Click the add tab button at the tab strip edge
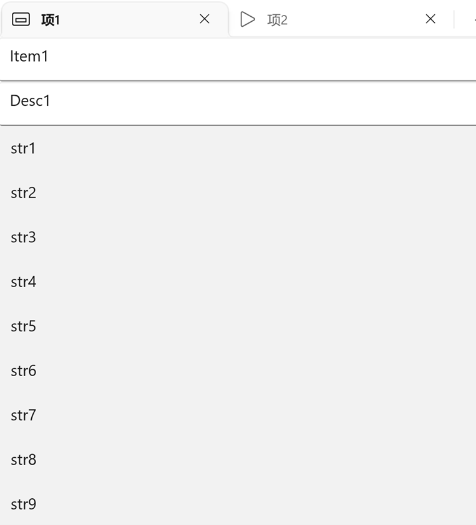The height and width of the screenshot is (525, 476). point(474,19)
